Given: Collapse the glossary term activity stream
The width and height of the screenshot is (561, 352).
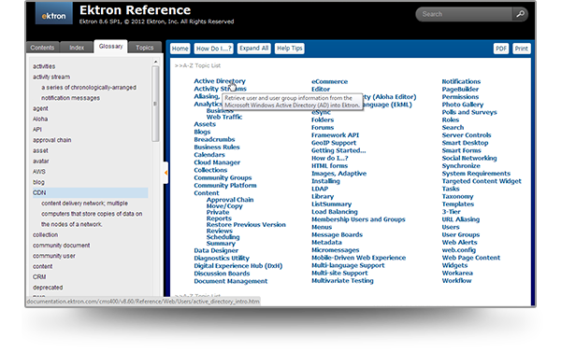Looking at the screenshot, I should pos(51,77).
